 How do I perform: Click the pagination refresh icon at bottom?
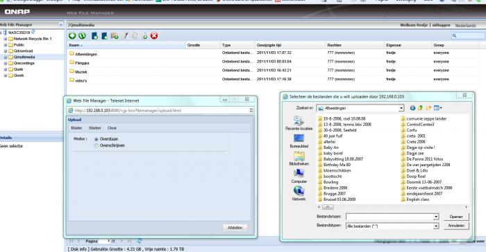pyautogui.click(x=140, y=241)
